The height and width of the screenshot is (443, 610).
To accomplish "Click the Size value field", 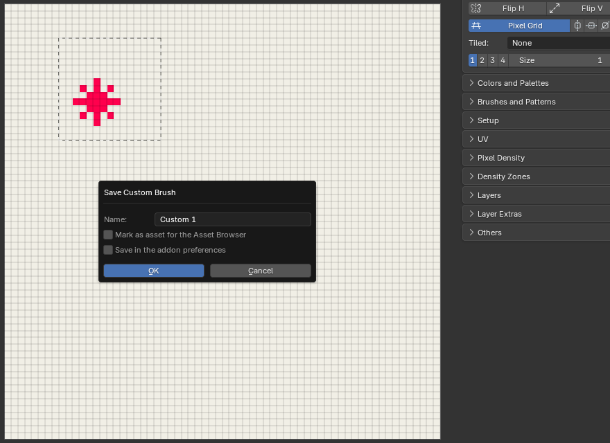I will click(559, 60).
